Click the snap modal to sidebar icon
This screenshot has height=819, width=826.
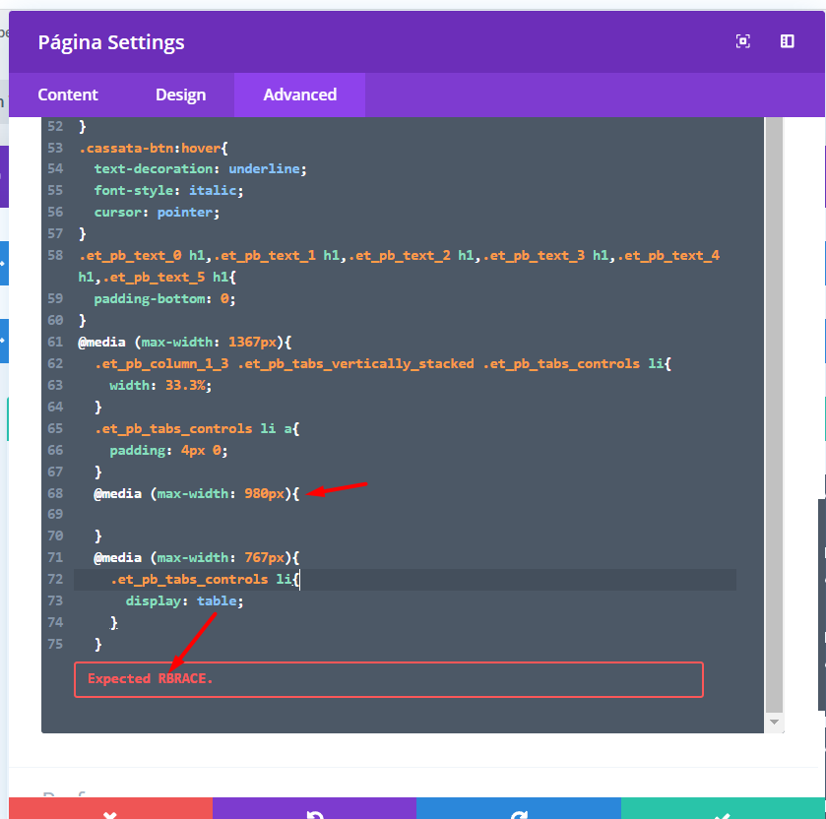(x=787, y=41)
